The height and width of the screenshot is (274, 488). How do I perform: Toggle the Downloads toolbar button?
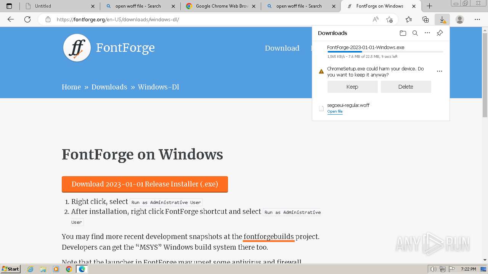point(442,19)
